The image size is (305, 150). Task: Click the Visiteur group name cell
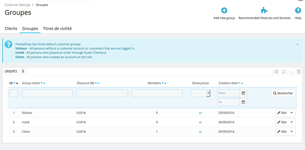pos(27,113)
